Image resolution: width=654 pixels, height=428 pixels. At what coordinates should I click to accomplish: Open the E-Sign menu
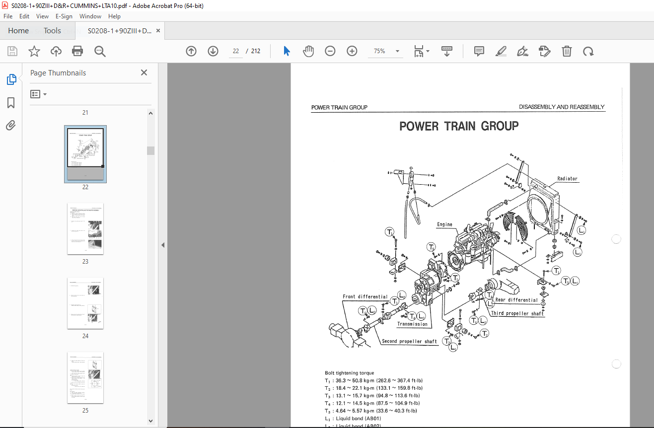click(64, 16)
